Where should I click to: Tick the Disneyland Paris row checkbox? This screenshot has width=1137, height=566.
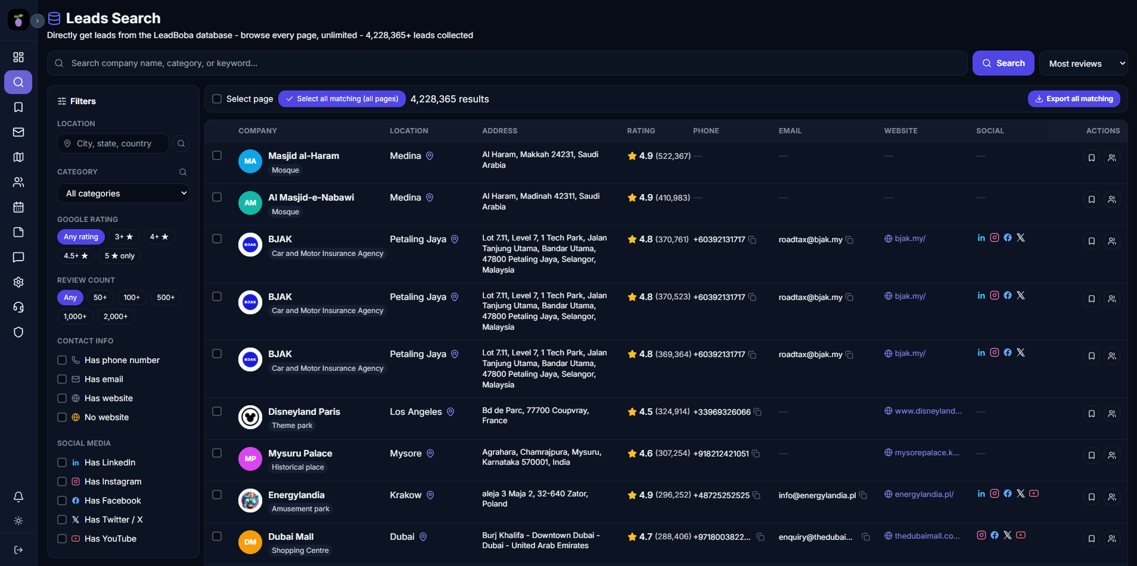point(217,411)
